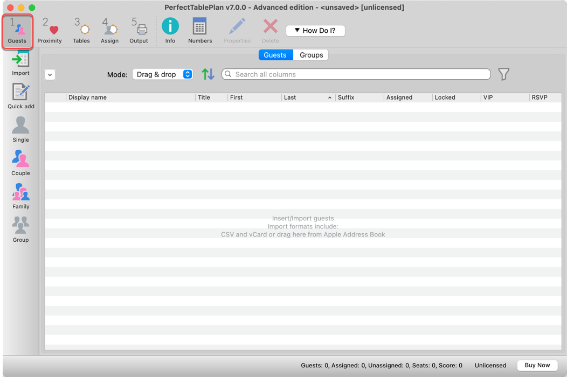The height and width of the screenshot is (377, 567).
Task: Switch to the Tables pane
Action: (x=81, y=30)
